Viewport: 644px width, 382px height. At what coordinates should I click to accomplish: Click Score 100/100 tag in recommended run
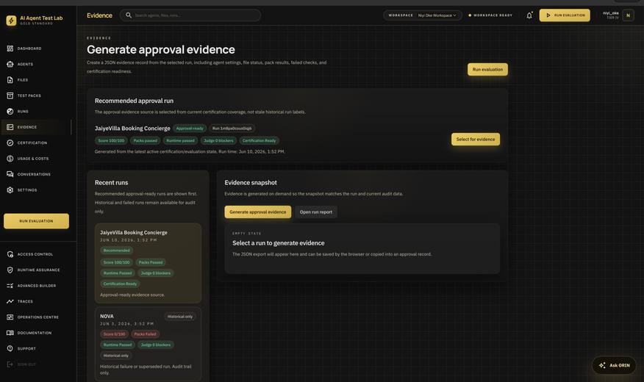111,140
